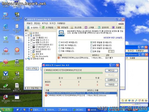Collapse the 내 컴퓨터 tree node
Viewport: 149px width, 112px height.
(26, 35)
